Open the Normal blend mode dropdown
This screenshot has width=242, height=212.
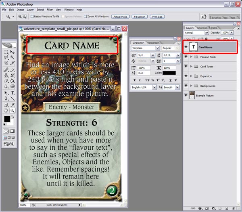point(207,33)
